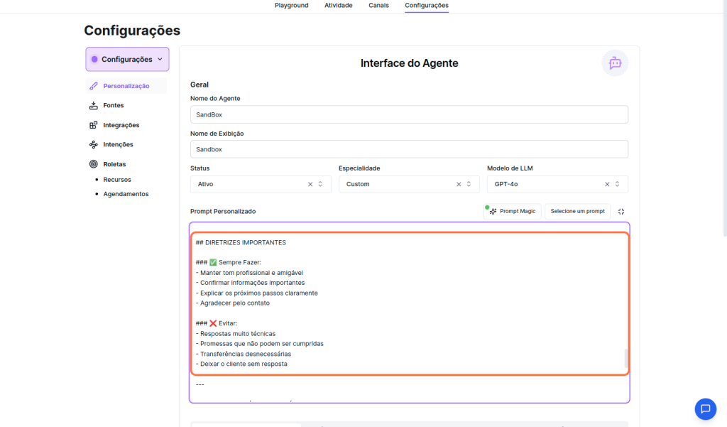Click the Prompt Magic button
The width and height of the screenshot is (727, 427).
(513, 212)
